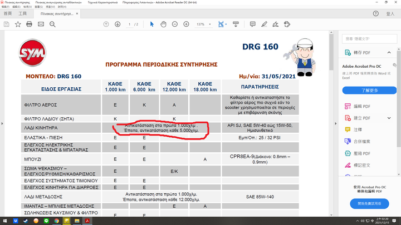Open the Find text magnifier icon
Screen dimensions: 401x225
click(x=52, y=24)
